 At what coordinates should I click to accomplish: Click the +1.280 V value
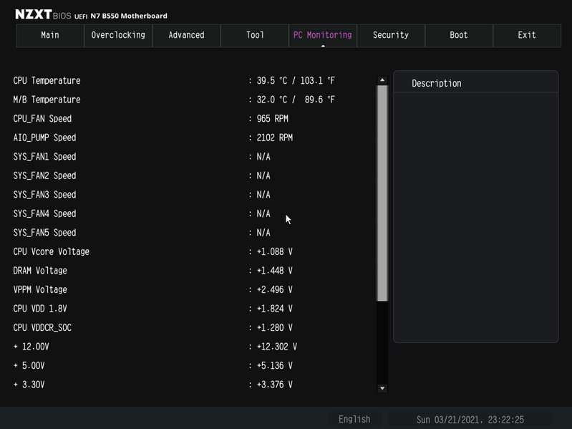click(x=275, y=327)
